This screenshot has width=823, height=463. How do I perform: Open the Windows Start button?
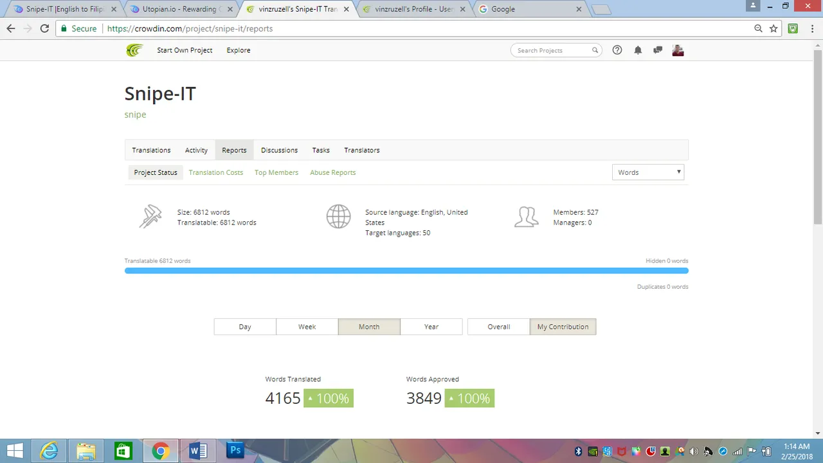click(x=15, y=451)
